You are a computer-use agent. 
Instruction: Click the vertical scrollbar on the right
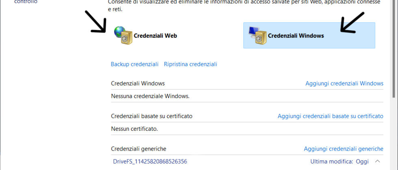point(394,48)
